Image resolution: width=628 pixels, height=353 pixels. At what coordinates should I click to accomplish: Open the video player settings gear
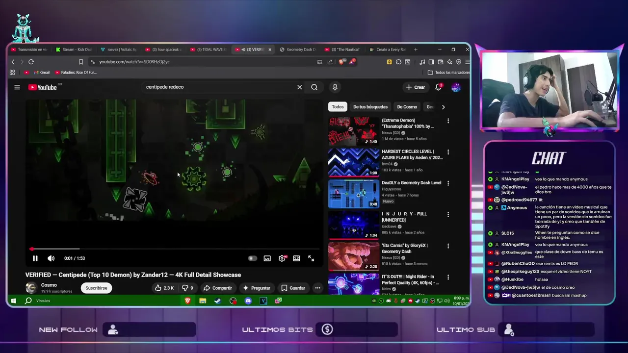[x=282, y=258]
